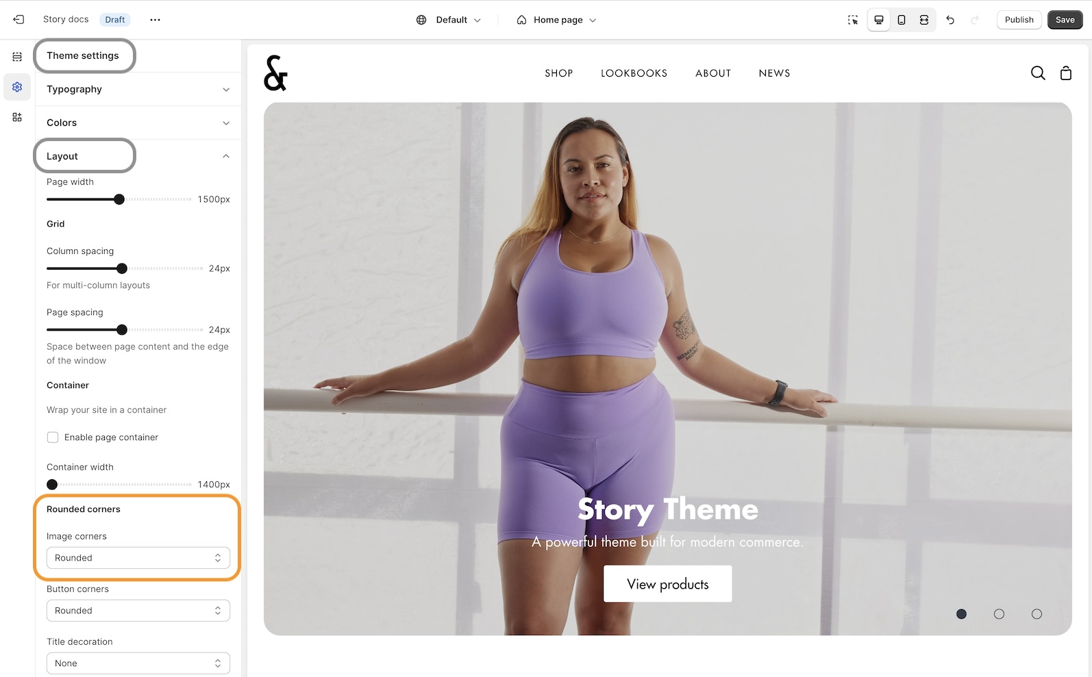Click SHOP in the store navigation

tap(558, 73)
